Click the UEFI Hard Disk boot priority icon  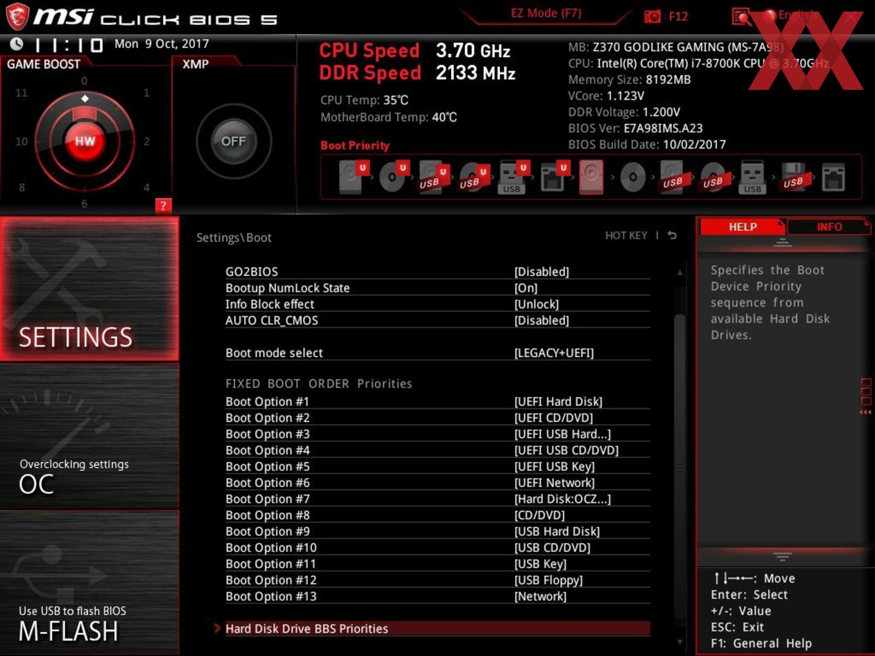[x=353, y=177]
